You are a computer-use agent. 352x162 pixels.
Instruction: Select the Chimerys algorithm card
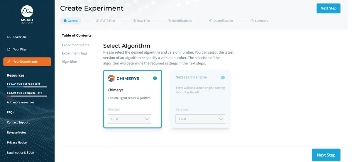point(132,94)
